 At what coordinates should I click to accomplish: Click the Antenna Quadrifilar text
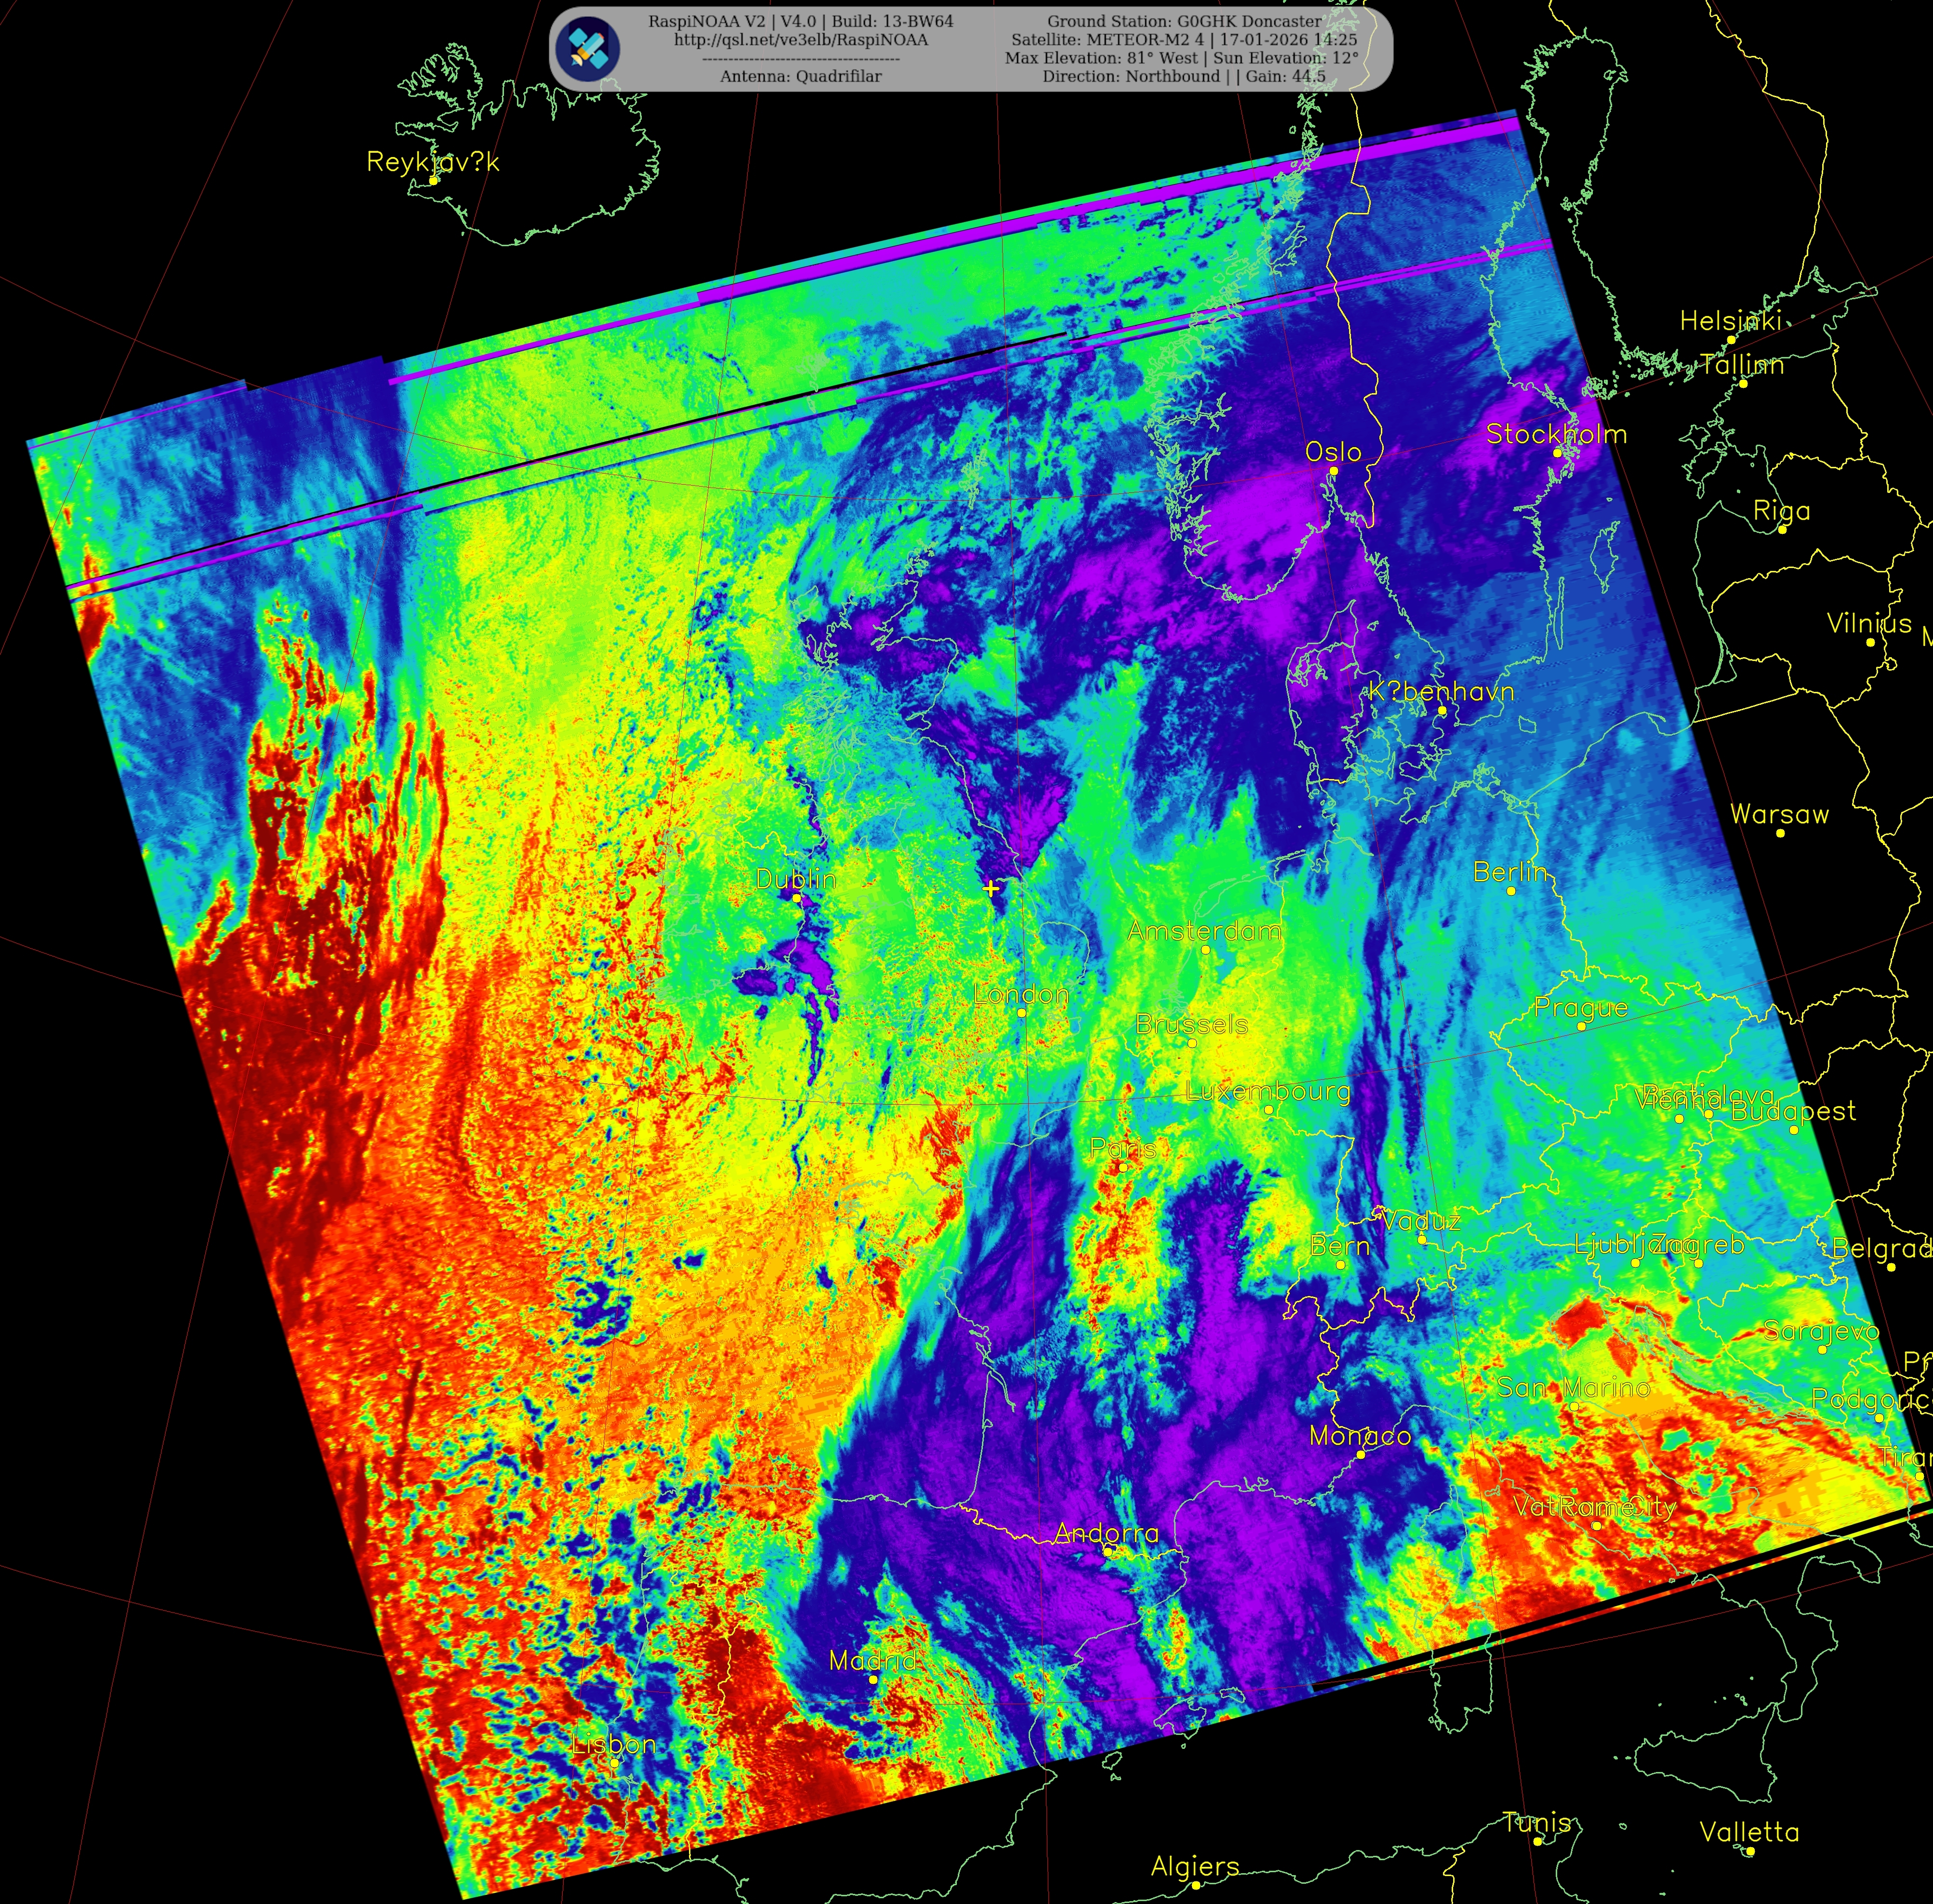[x=800, y=76]
